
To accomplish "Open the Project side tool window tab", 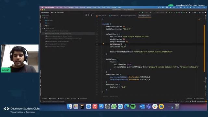I will click(40, 18).
